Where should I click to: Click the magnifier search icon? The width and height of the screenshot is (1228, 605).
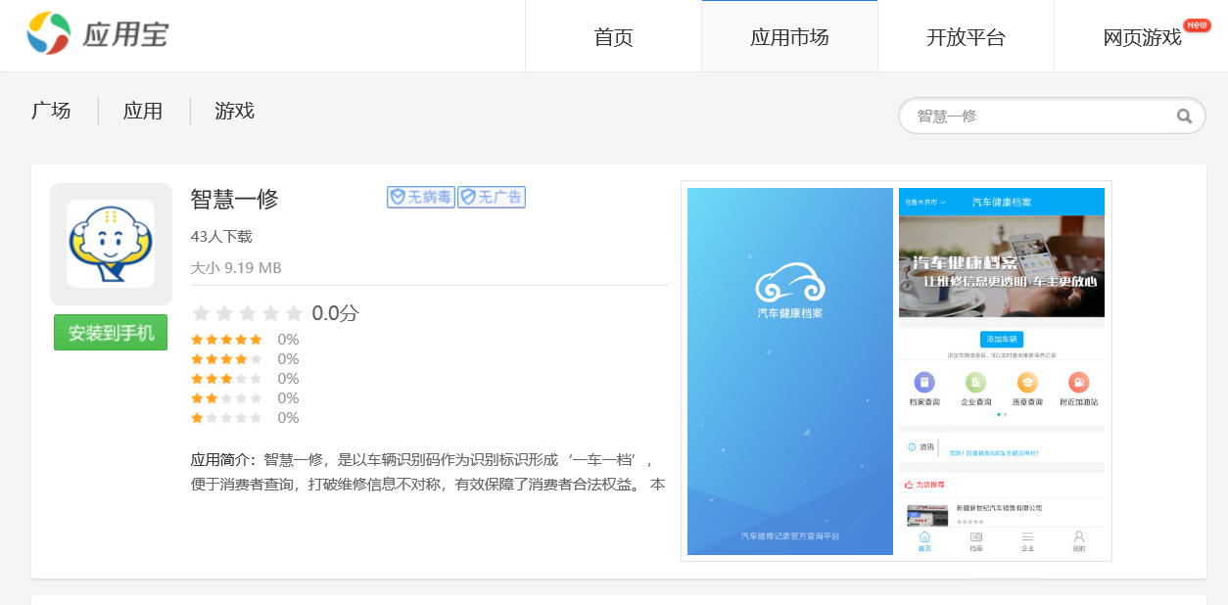point(1184,116)
